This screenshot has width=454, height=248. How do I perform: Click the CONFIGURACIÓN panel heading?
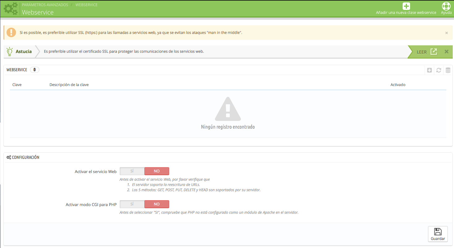[25, 157]
